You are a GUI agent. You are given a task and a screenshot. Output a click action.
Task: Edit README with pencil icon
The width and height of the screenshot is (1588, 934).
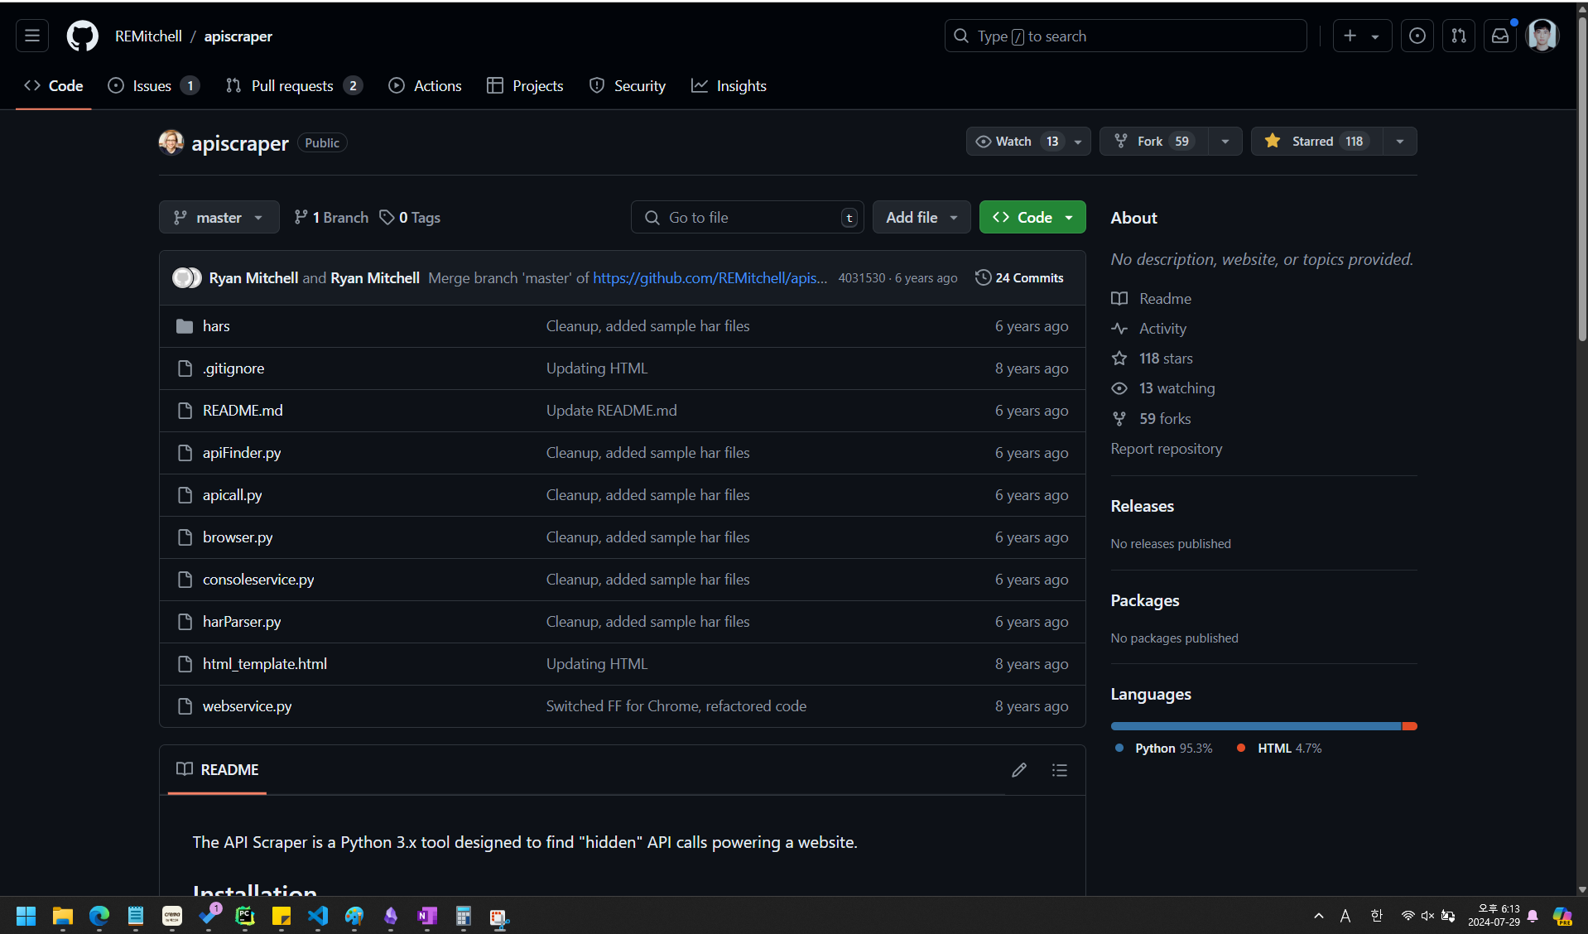1019,770
